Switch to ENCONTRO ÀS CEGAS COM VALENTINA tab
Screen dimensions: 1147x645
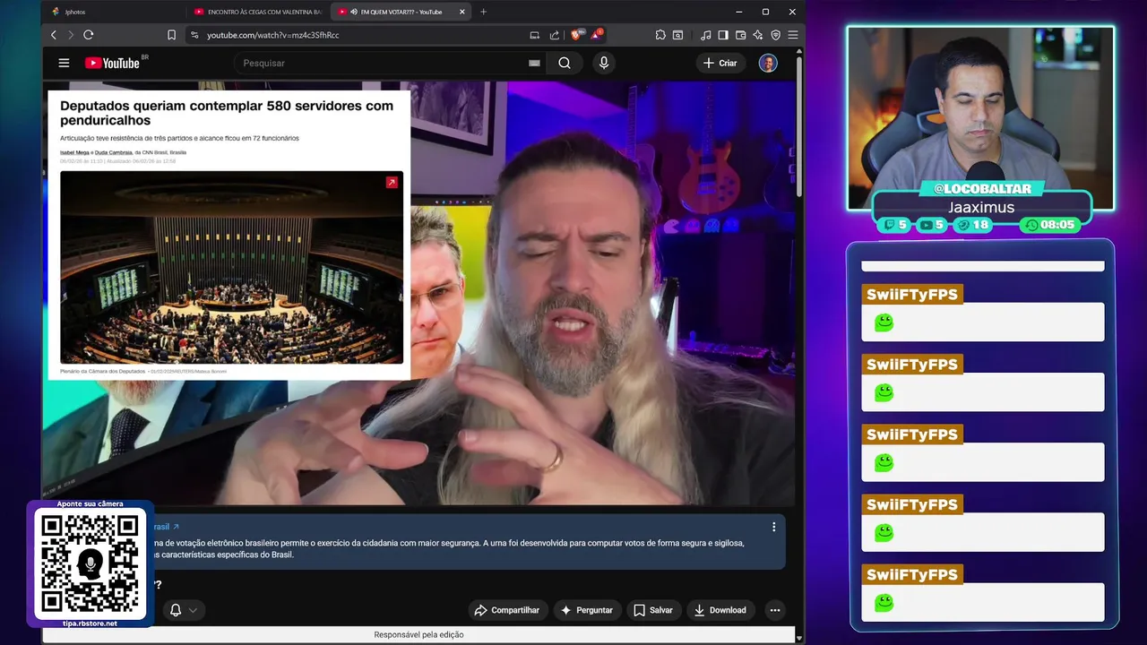tap(258, 12)
